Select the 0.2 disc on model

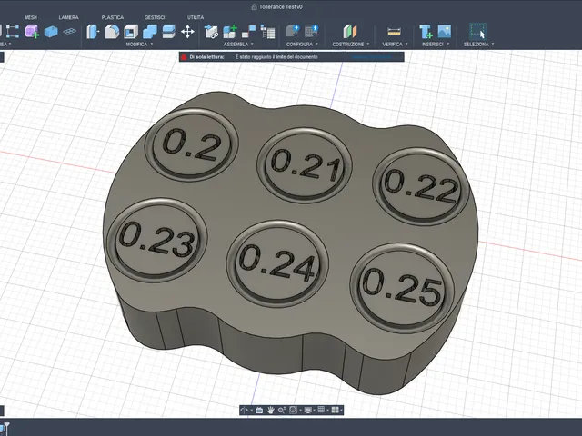click(192, 144)
